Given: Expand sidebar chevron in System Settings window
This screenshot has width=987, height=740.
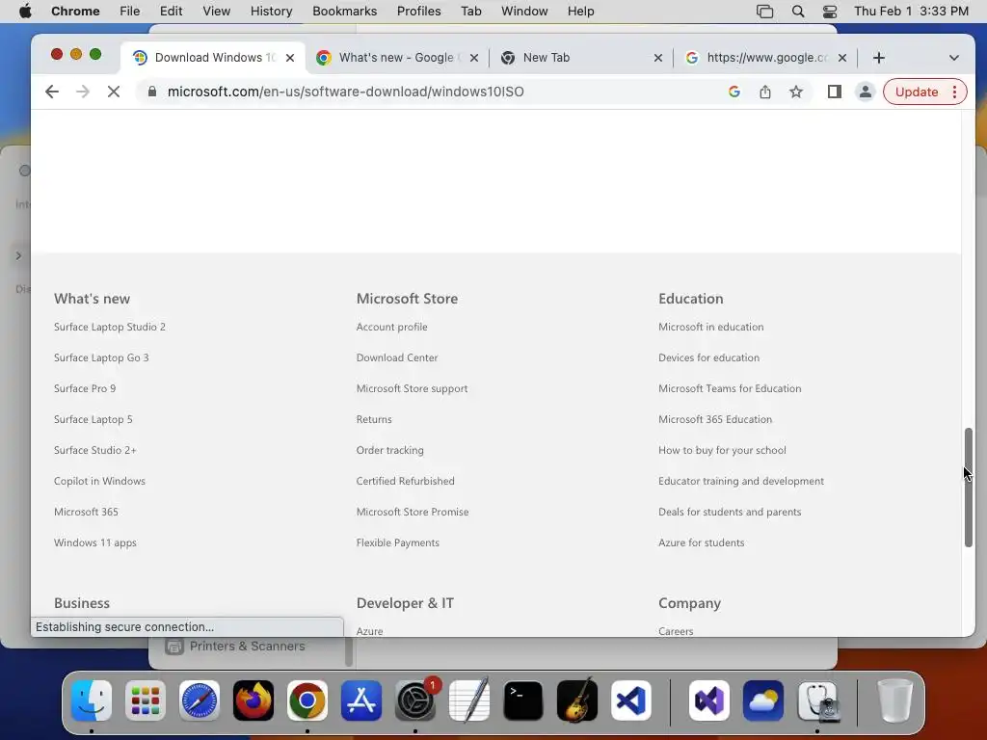Looking at the screenshot, I should [19, 255].
